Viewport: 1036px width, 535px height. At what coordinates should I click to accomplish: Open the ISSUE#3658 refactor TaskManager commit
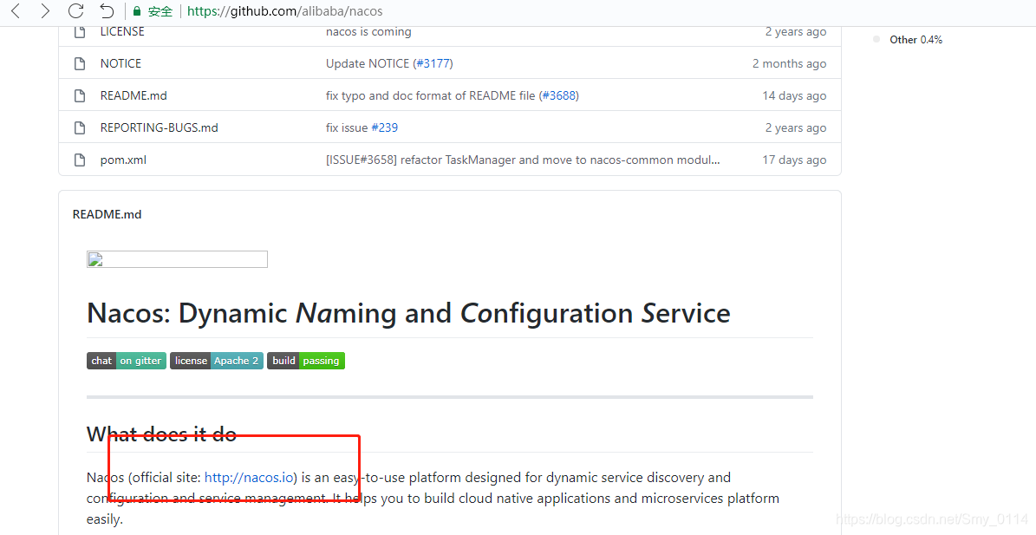tap(523, 160)
